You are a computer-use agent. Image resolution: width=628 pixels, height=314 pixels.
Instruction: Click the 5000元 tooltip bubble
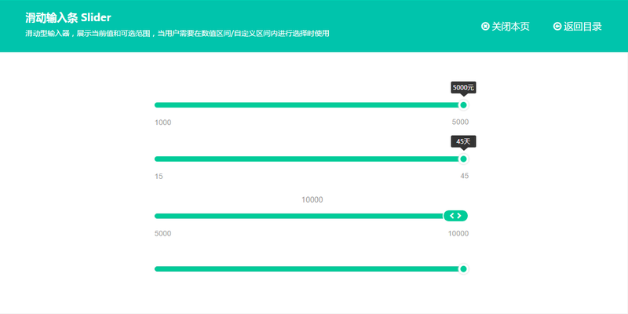463,87
